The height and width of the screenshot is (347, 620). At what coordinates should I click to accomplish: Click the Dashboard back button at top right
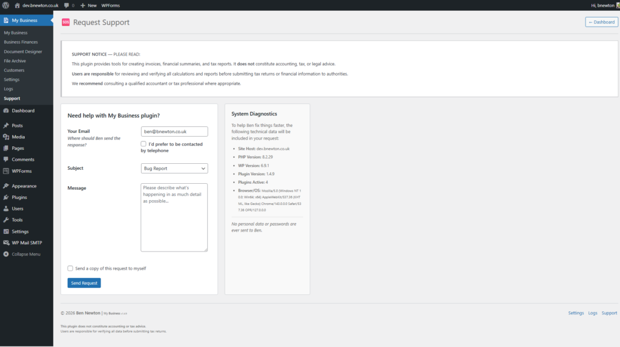pyautogui.click(x=601, y=22)
